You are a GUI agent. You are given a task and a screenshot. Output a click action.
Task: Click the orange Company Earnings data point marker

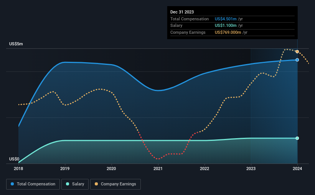[x=297, y=52]
